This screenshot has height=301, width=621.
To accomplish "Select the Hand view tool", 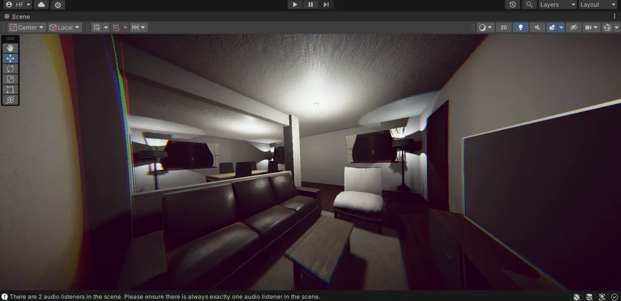I will 10,48.
